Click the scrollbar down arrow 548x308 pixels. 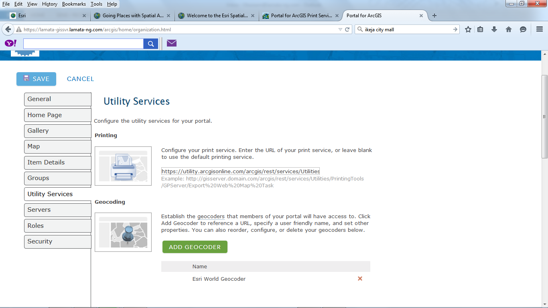pyautogui.click(x=544, y=304)
